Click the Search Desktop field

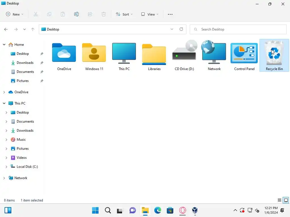[238, 29]
